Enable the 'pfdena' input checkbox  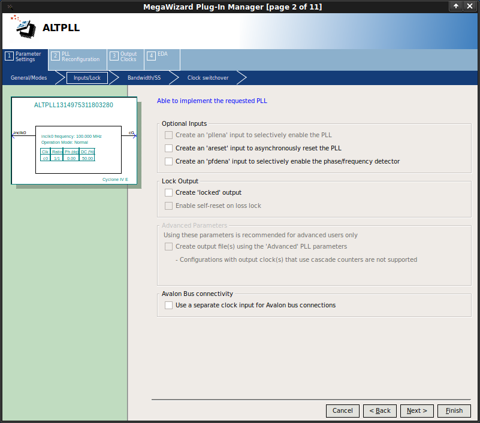pos(169,161)
